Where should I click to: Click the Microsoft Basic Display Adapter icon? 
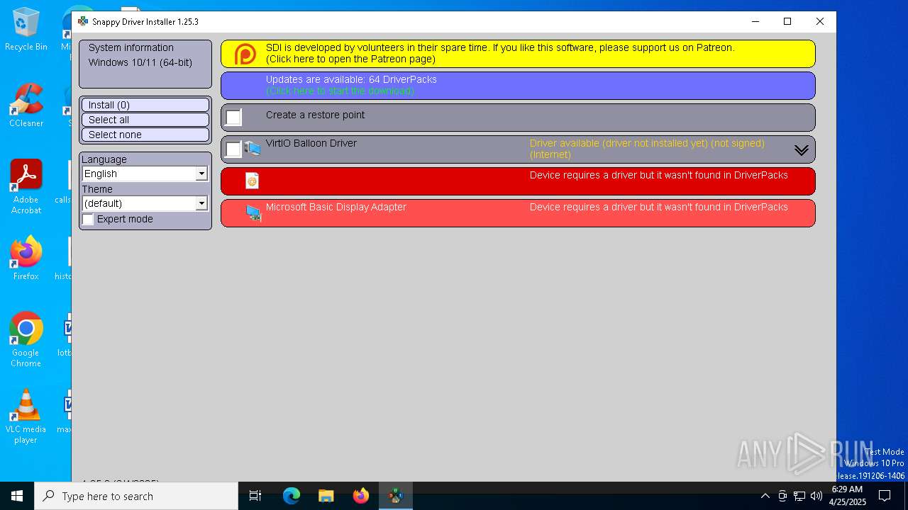(253, 212)
